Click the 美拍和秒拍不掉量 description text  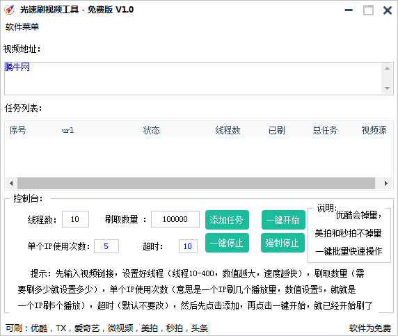coord(348,233)
